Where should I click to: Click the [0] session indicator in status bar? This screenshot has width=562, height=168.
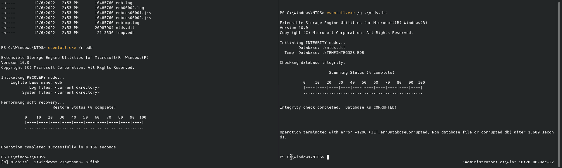[4, 162]
